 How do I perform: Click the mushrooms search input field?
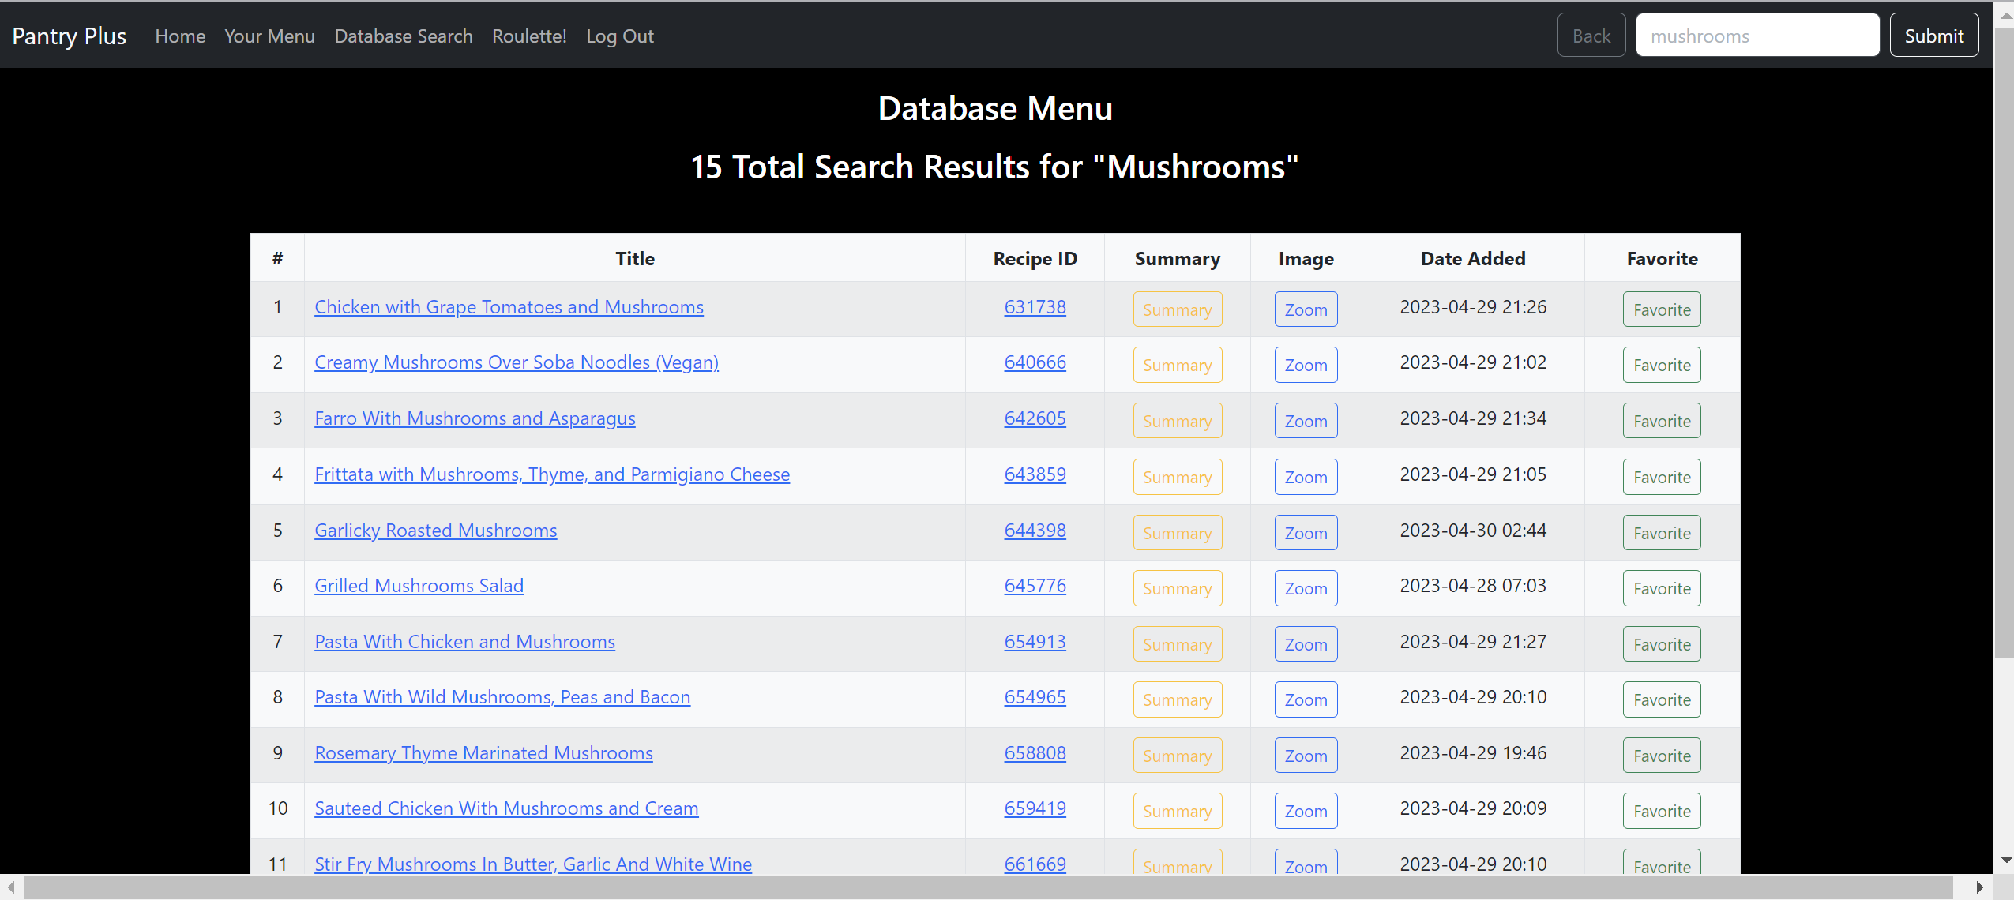point(1757,36)
